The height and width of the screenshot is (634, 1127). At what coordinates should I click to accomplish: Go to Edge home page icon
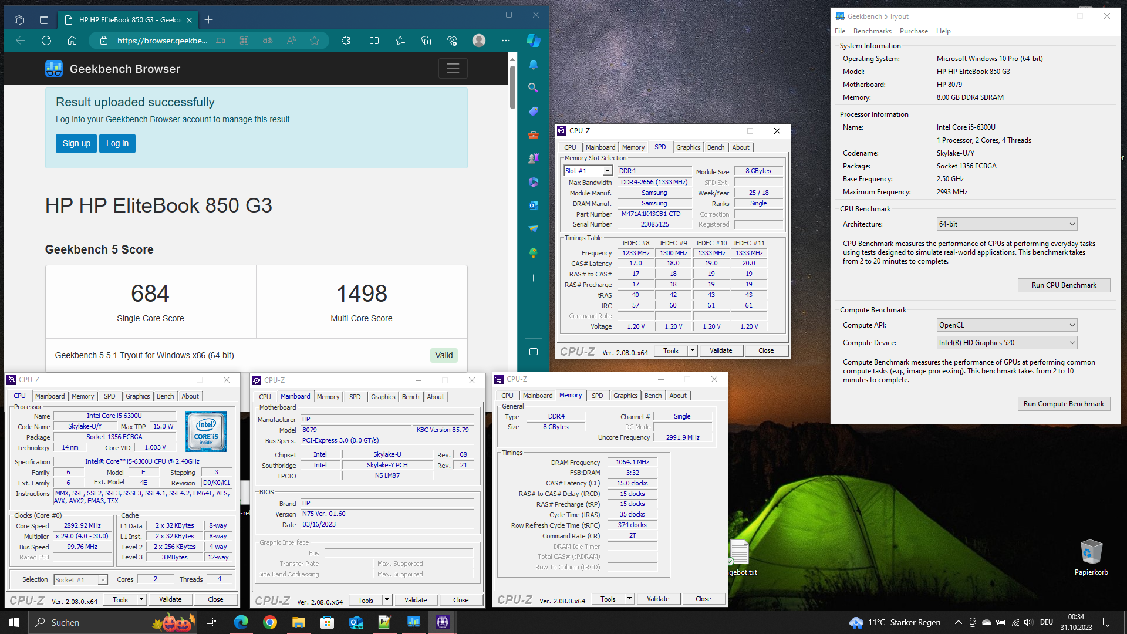[x=72, y=41]
